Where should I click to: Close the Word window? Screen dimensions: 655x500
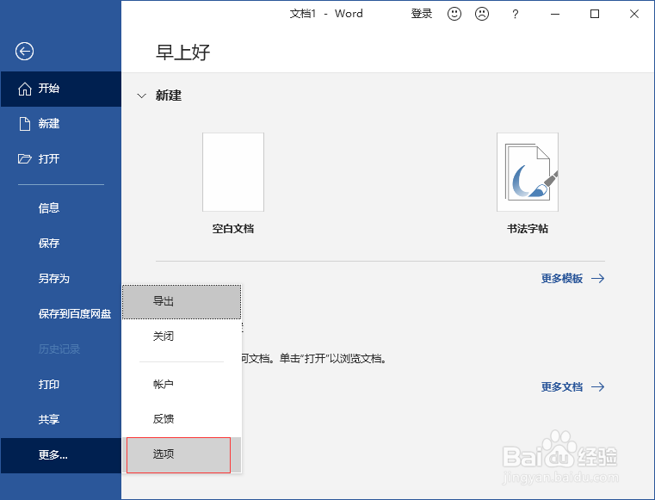tap(634, 15)
